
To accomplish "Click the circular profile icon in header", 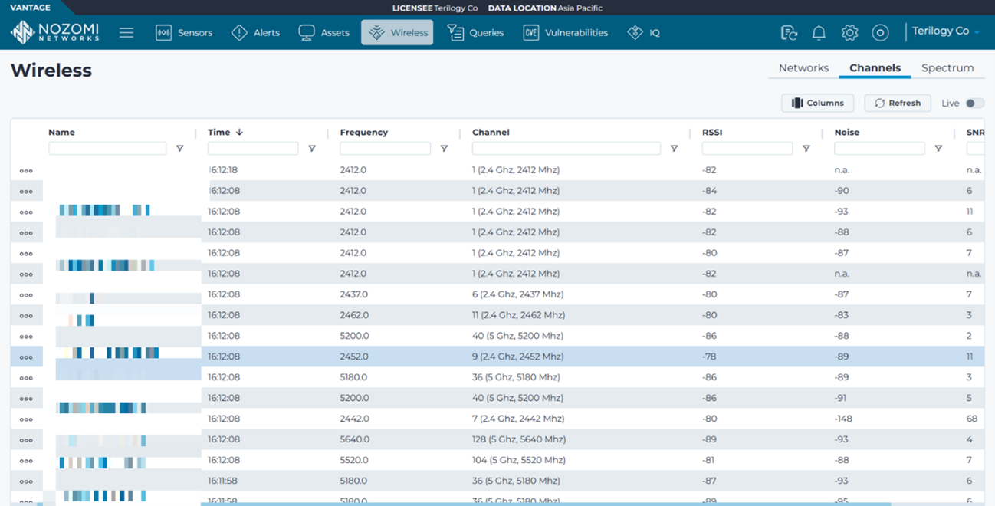I will (x=880, y=33).
